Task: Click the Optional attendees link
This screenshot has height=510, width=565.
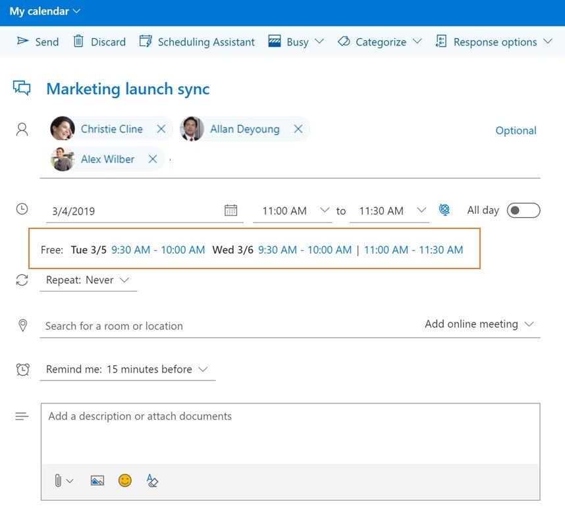Action: [516, 130]
